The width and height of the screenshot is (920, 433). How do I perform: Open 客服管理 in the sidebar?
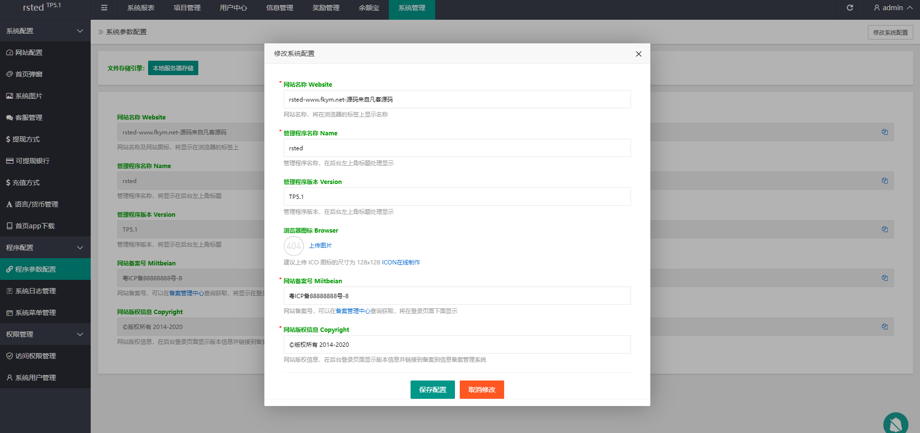pyautogui.click(x=28, y=118)
